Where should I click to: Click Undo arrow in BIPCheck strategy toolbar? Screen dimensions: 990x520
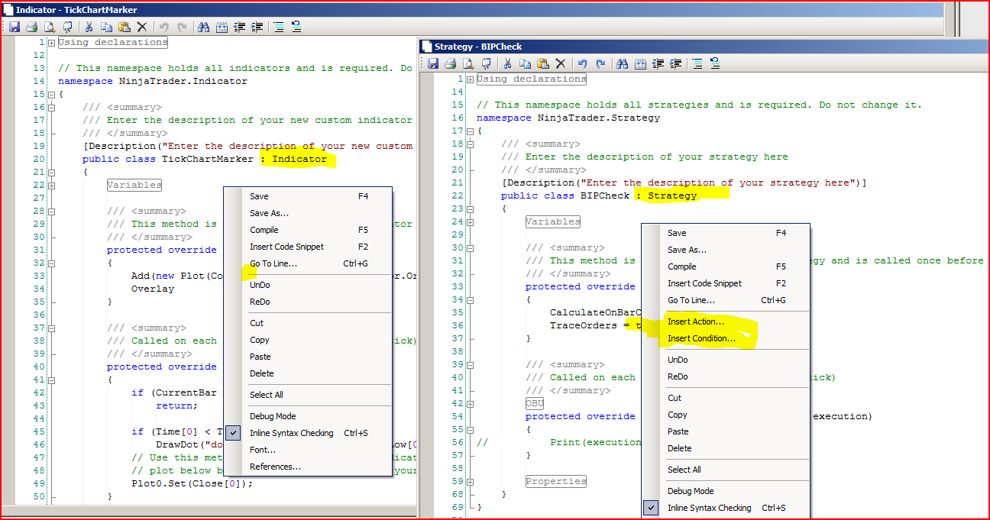(583, 63)
